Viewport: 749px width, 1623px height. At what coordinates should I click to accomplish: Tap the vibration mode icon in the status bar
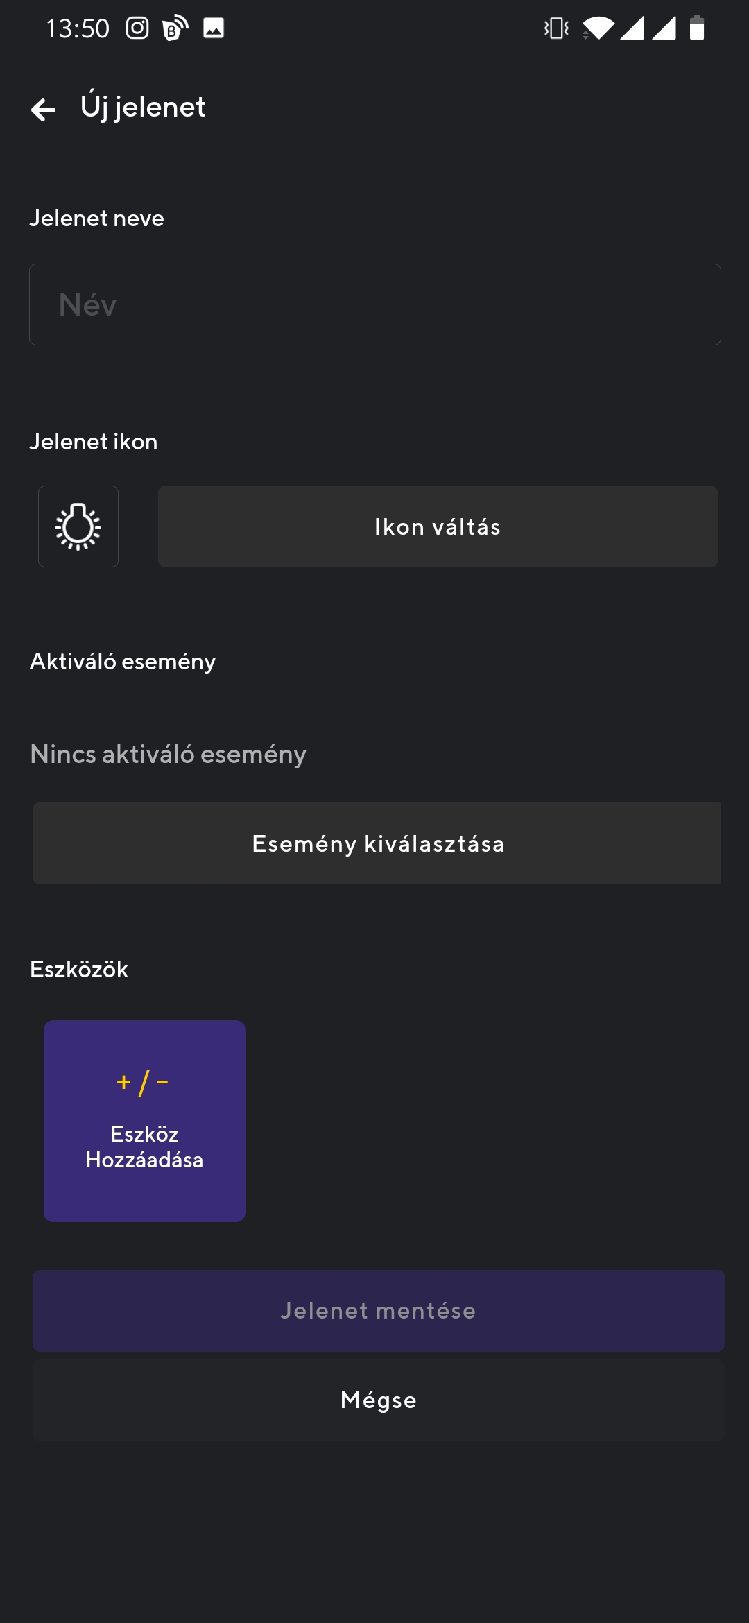click(555, 28)
